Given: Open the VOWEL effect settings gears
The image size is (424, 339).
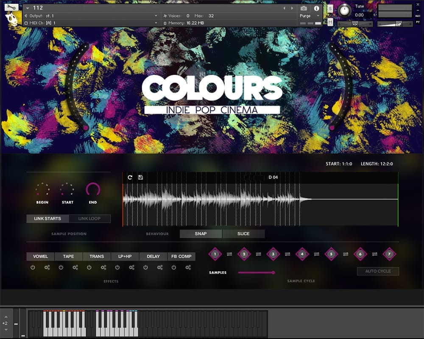Looking at the screenshot, I should coord(47,267).
